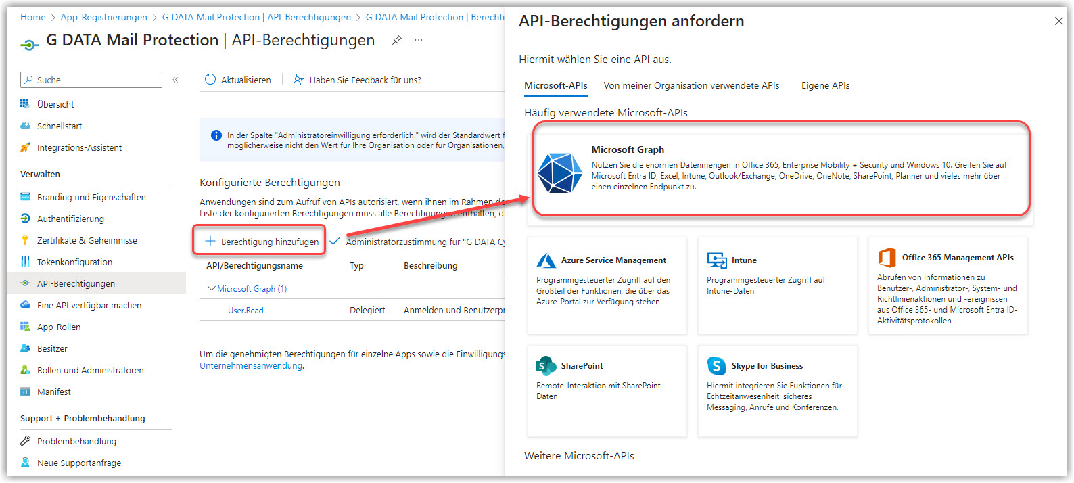Click the Integrations-Assistent rocket icon
The width and height of the screenshot is (1074, 483).
(25, 147)
